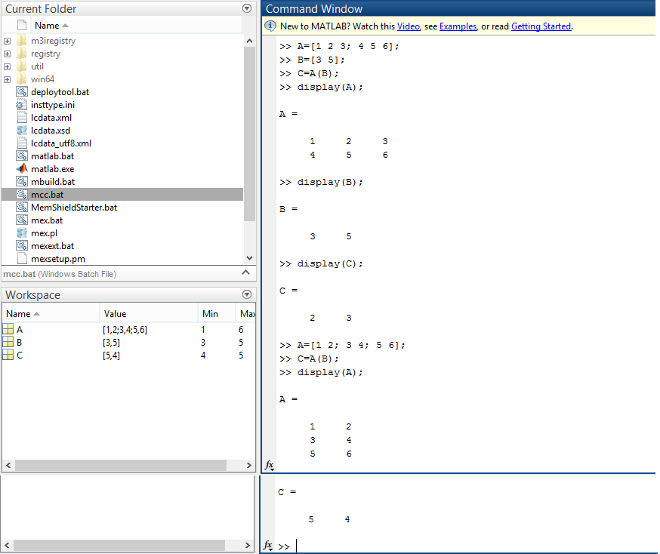Screen dimensions: 660x554
Task: Click the util folder icon
Action: click(22, 66)
